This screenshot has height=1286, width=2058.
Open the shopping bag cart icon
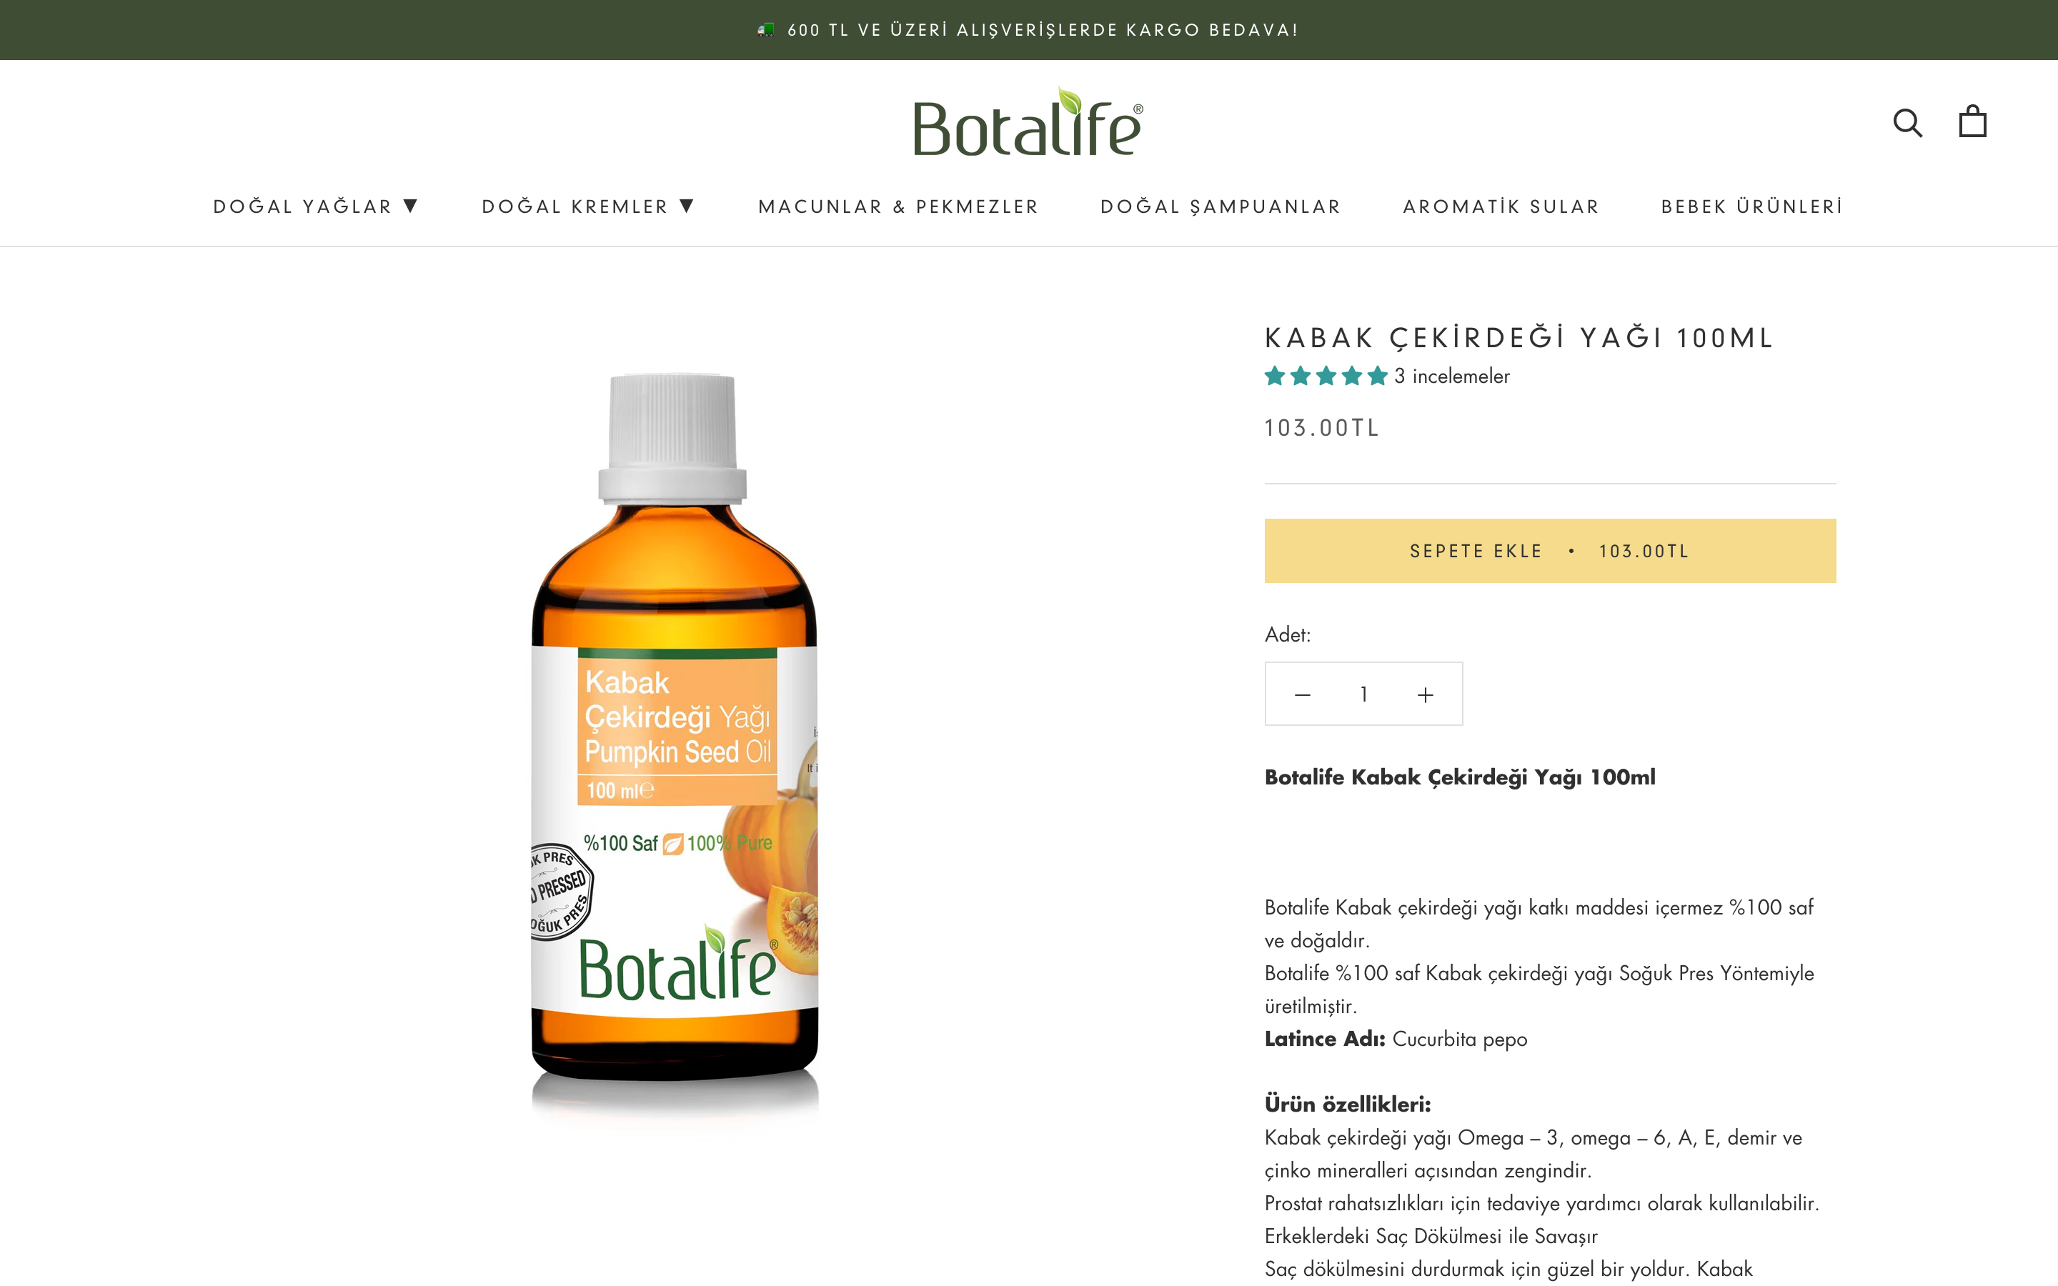pyautogui.click(x=1972, y=121)
